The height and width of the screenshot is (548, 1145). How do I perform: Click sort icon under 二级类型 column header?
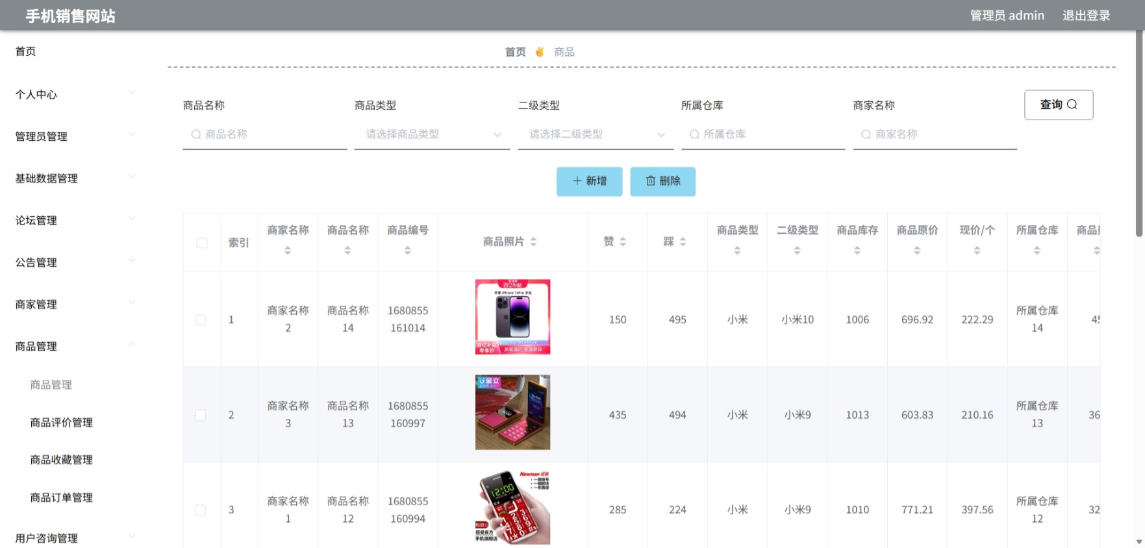[797, 251]
